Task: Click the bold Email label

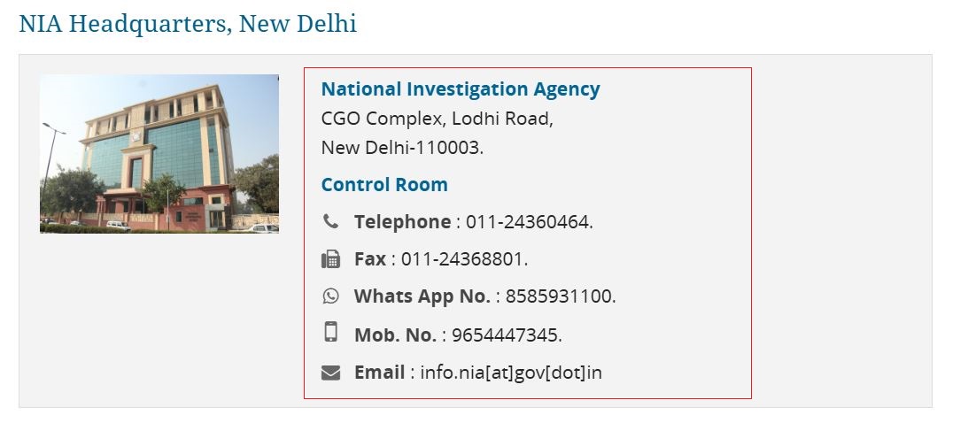Action: pos(379,373)
